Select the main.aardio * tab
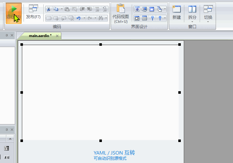 40,36
